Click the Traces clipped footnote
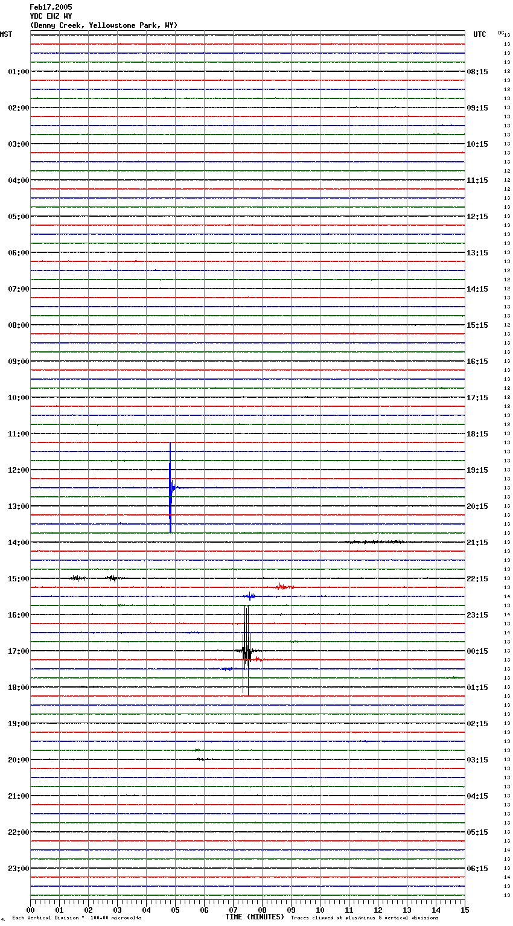 (365, 918)
